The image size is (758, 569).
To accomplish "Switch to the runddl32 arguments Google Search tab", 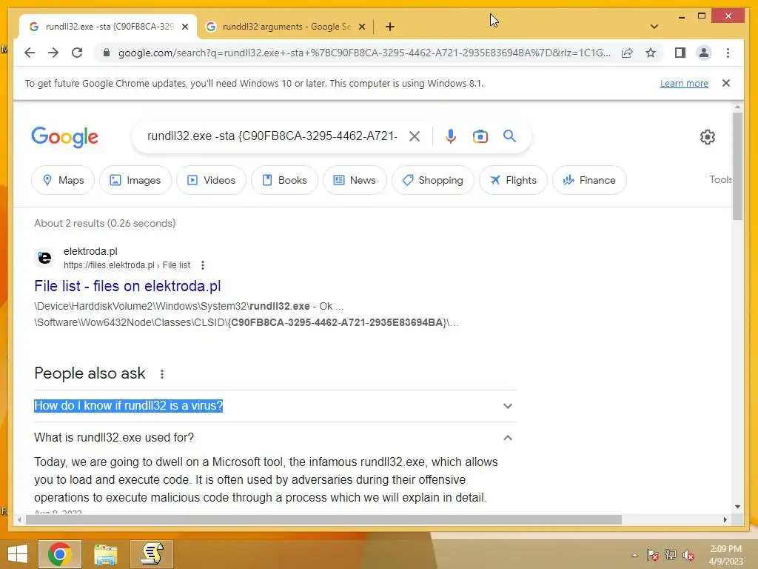I will pyautogui.click(x=285, y=27).
